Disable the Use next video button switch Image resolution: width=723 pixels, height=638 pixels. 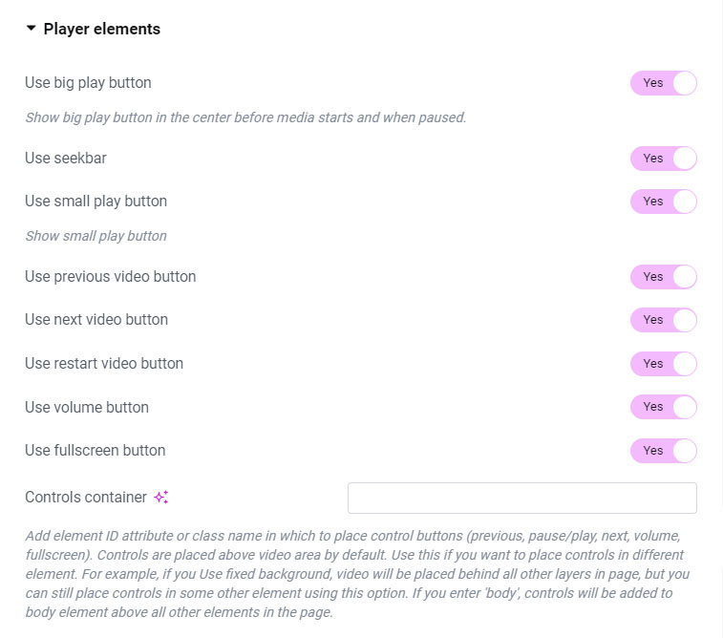(x=663, y=320)
